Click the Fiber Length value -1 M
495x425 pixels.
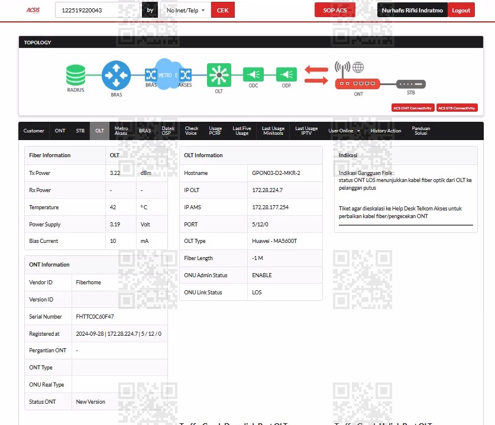coord(257,258)
